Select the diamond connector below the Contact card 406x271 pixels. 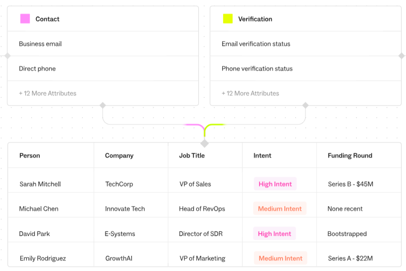tap(103, 105)
